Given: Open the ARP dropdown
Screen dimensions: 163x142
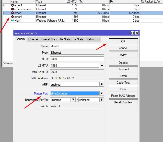Looking at the screenshot, I should (101, 85).
